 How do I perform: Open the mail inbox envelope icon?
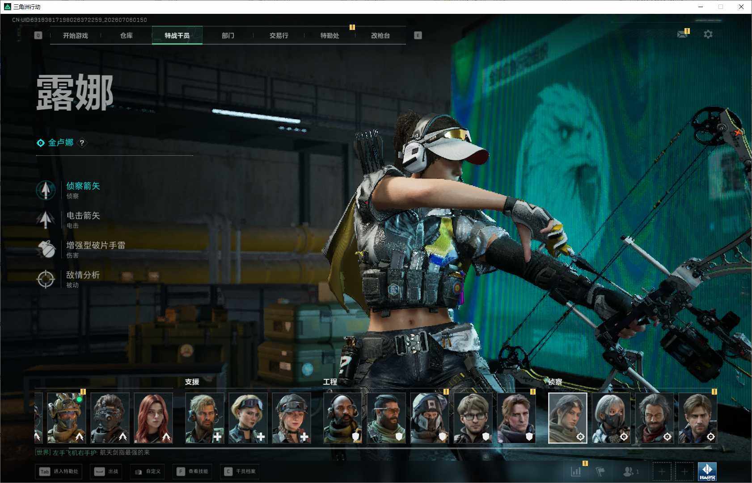click(682, 34)
